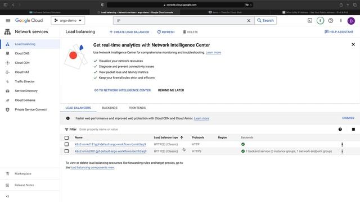Click the Cloud NAT sidebar icon
The image size is (360, 202).
7,72
